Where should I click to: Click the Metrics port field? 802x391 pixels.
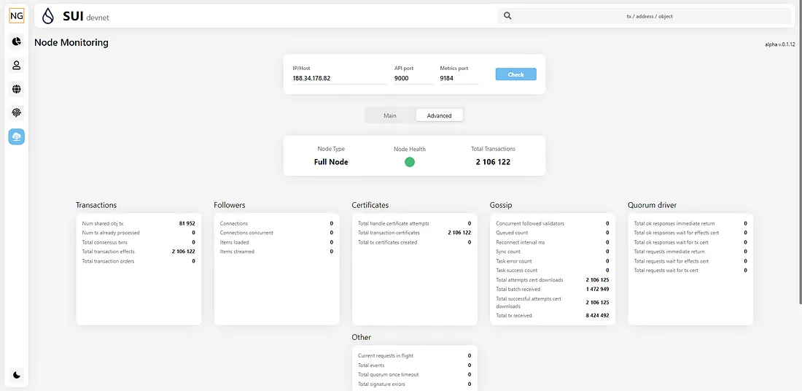point(459,78)
